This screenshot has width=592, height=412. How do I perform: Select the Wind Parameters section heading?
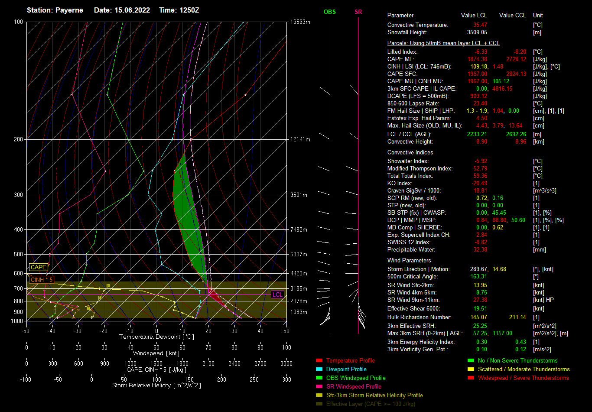point(409,261)
